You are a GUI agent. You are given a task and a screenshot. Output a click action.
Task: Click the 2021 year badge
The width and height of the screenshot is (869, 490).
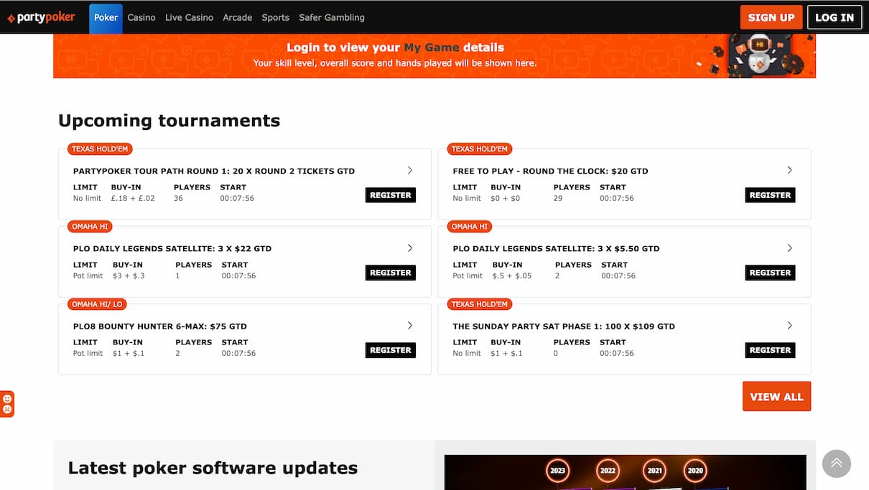[x=654, y=471]
